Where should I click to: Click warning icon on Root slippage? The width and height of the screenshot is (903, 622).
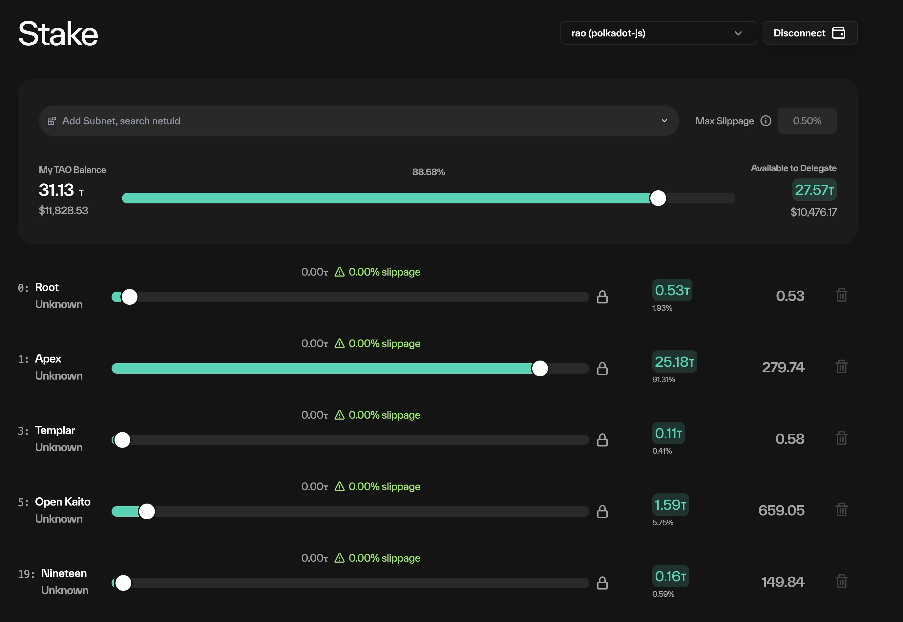[x=340, y=272]
